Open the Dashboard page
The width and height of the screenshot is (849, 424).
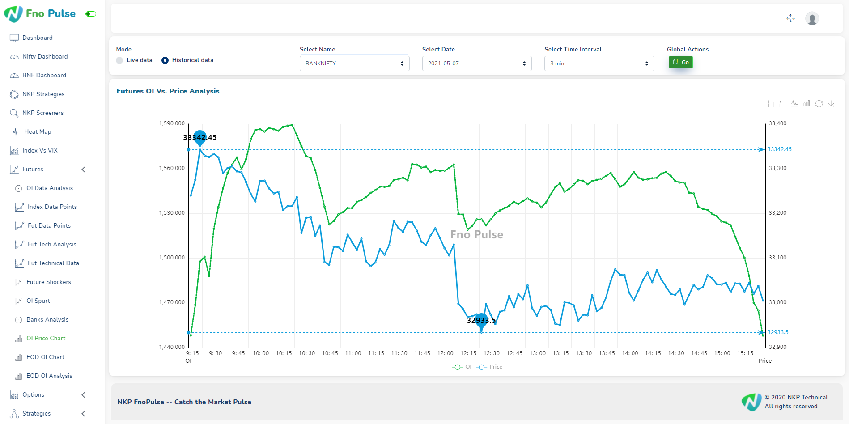[x=38, y=38]
